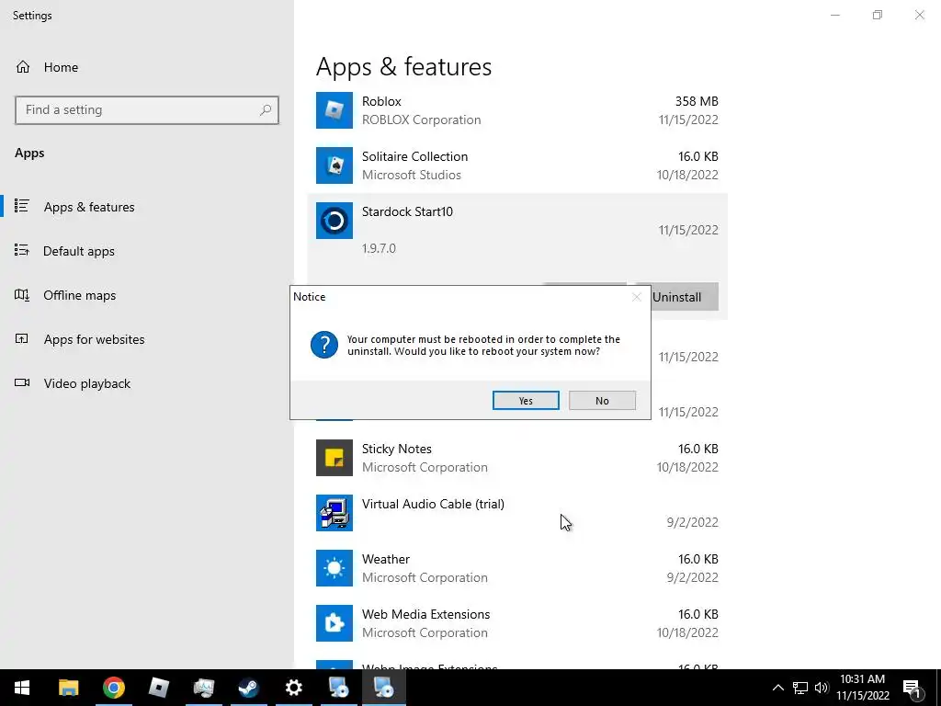Open the Windows Start menu
941x706 pixels.
tap(22, 688)
